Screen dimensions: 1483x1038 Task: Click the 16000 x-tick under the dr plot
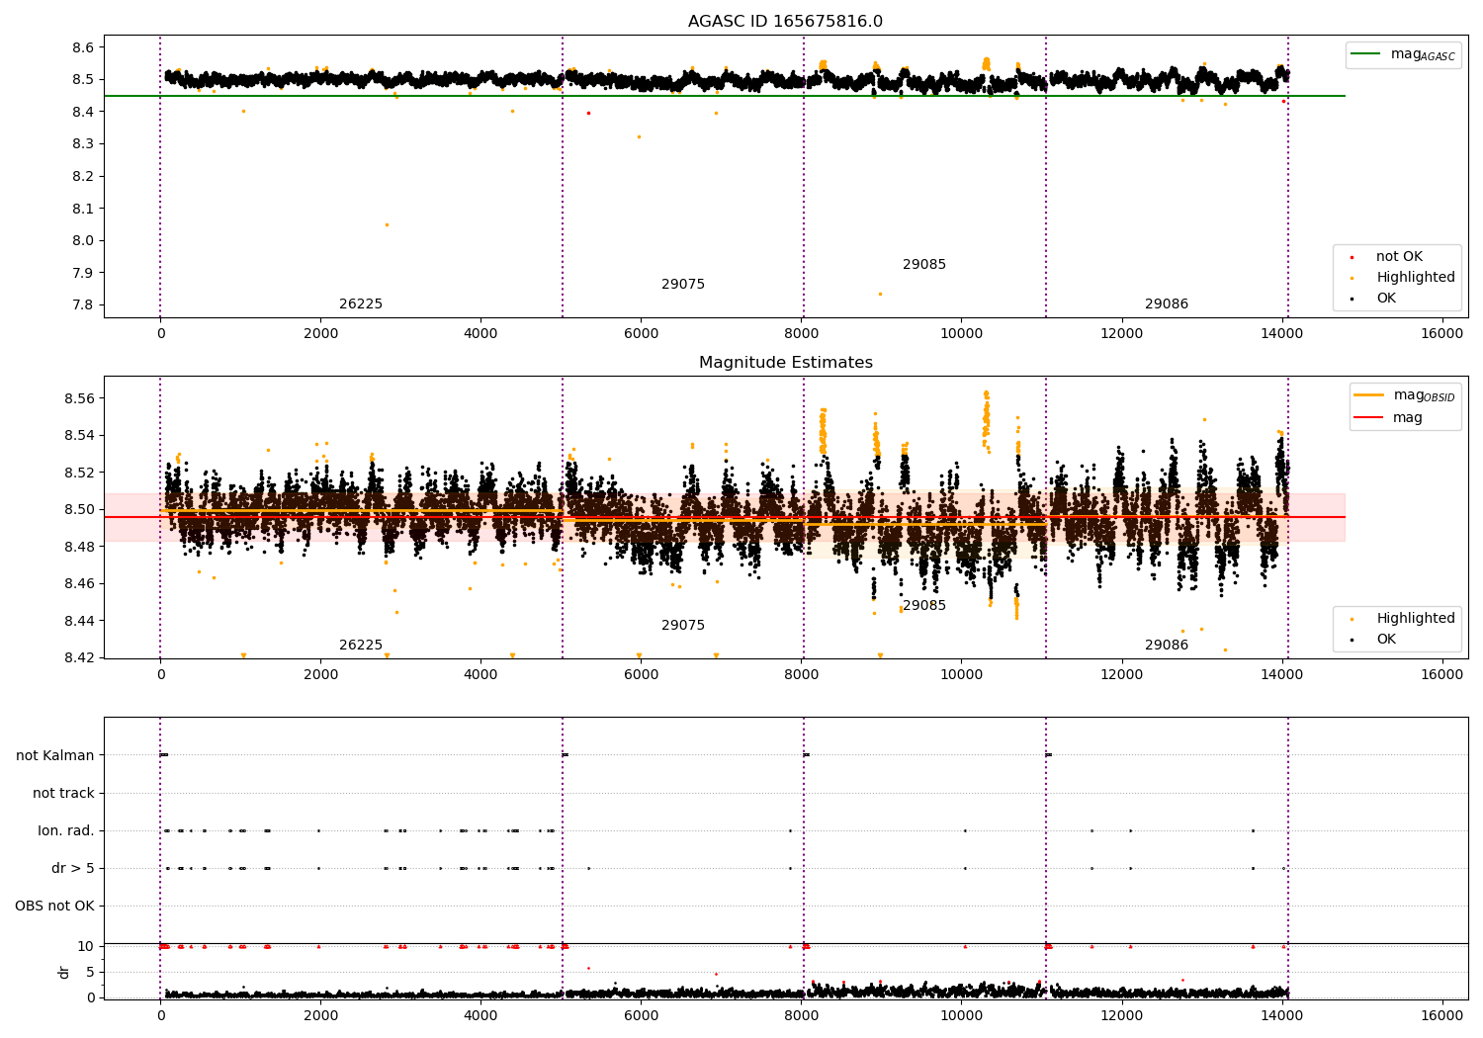tap(1441, 1015)
